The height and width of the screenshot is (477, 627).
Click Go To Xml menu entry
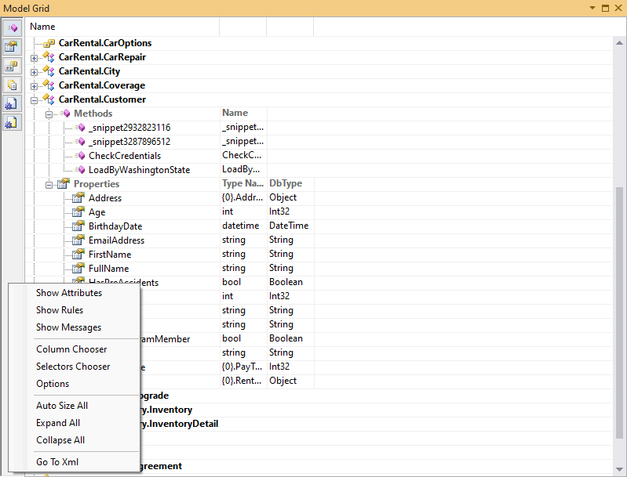point(57,462)
